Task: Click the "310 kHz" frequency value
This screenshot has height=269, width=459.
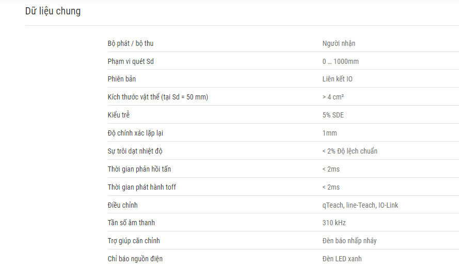Action: [334, 223]
